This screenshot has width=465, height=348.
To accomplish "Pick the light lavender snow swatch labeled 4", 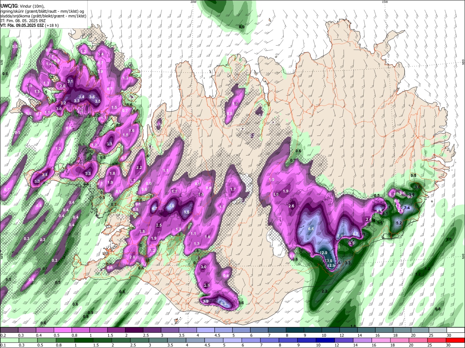I will tap(205, 330).
